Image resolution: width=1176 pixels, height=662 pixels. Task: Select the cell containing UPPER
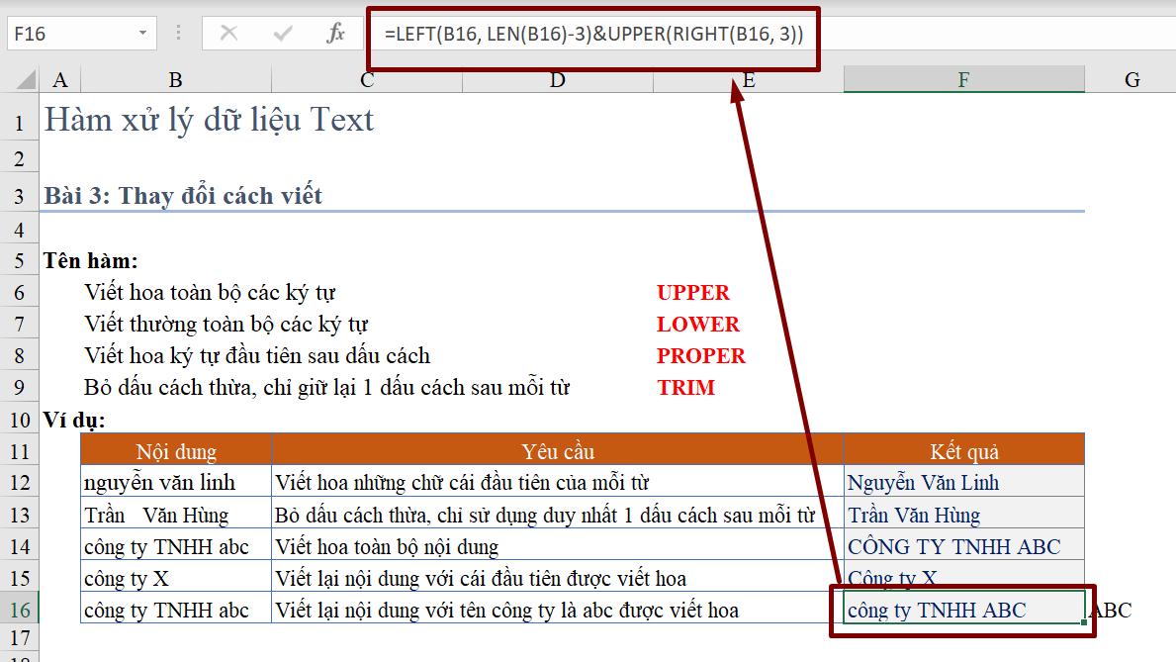[692, 292]
